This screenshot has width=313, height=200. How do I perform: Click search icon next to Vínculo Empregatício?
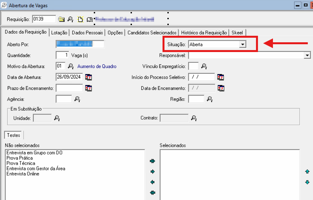coord(204,66)
